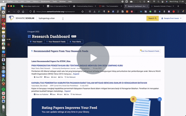
Task: Click the shield tracking protection icon
Action: tap(30, 12)
